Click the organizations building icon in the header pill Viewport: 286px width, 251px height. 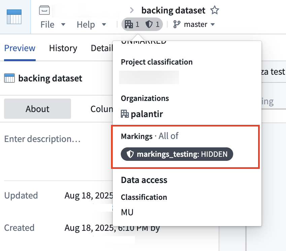pyautogui.click(x=129, y=24)
